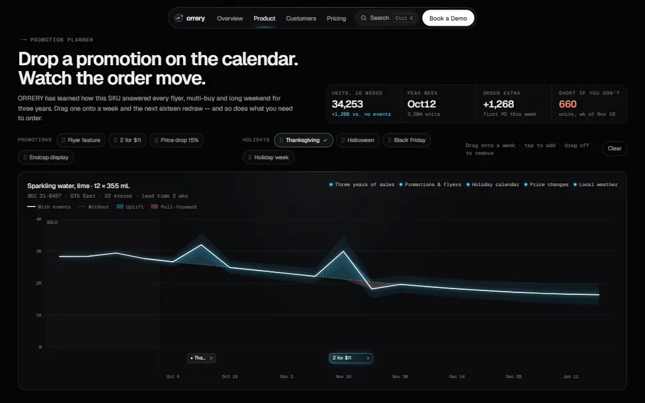Click the 2 for $11 chip handle icon

(x=115, y=140)
